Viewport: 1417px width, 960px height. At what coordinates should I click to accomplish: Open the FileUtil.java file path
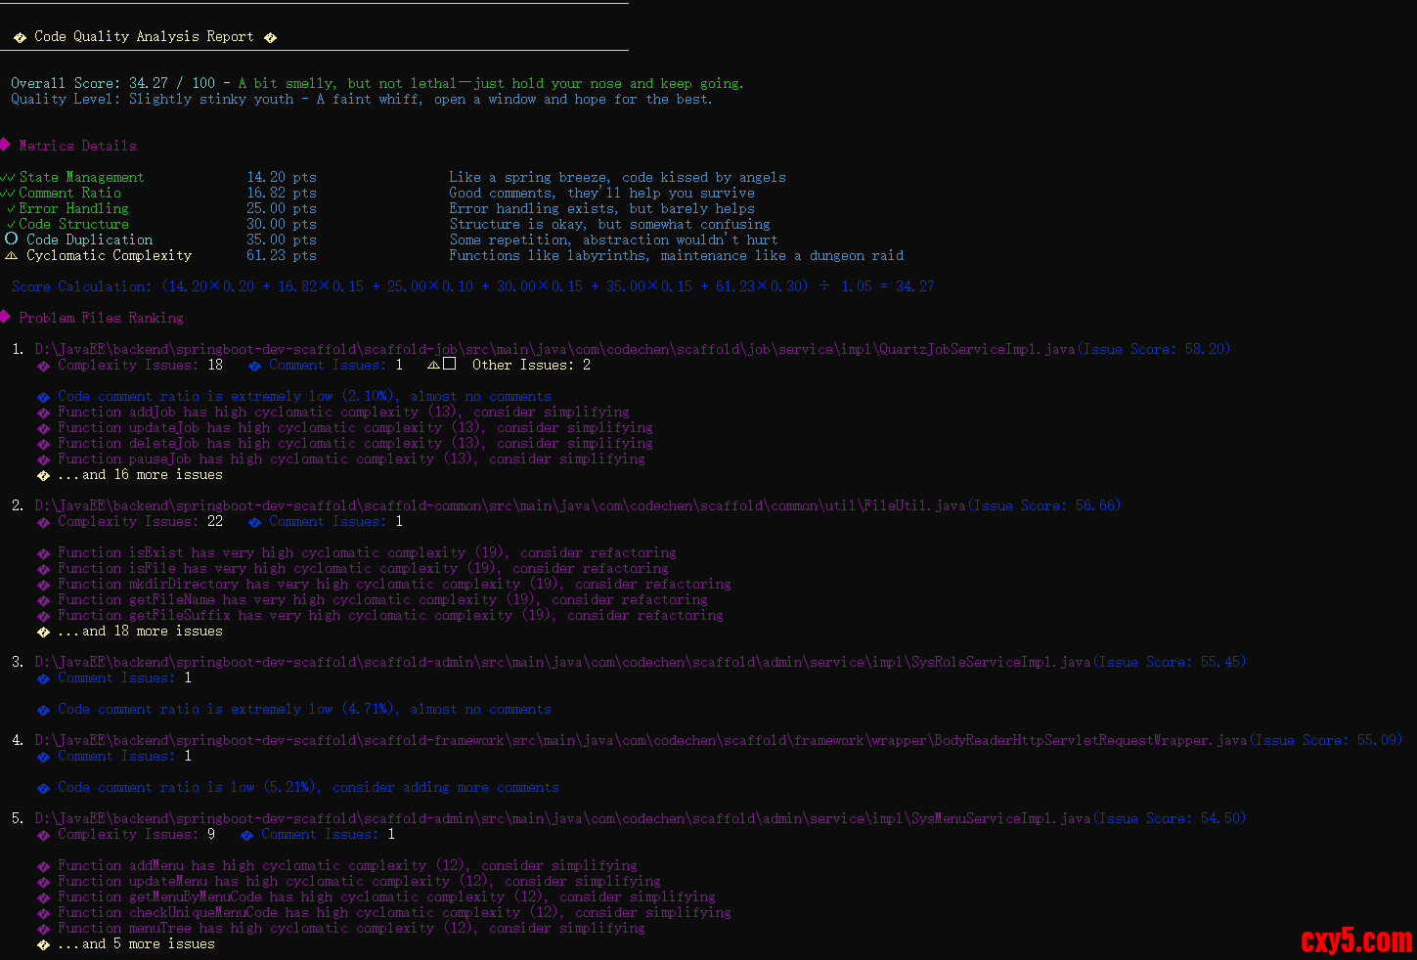click(x=499, y=505)
